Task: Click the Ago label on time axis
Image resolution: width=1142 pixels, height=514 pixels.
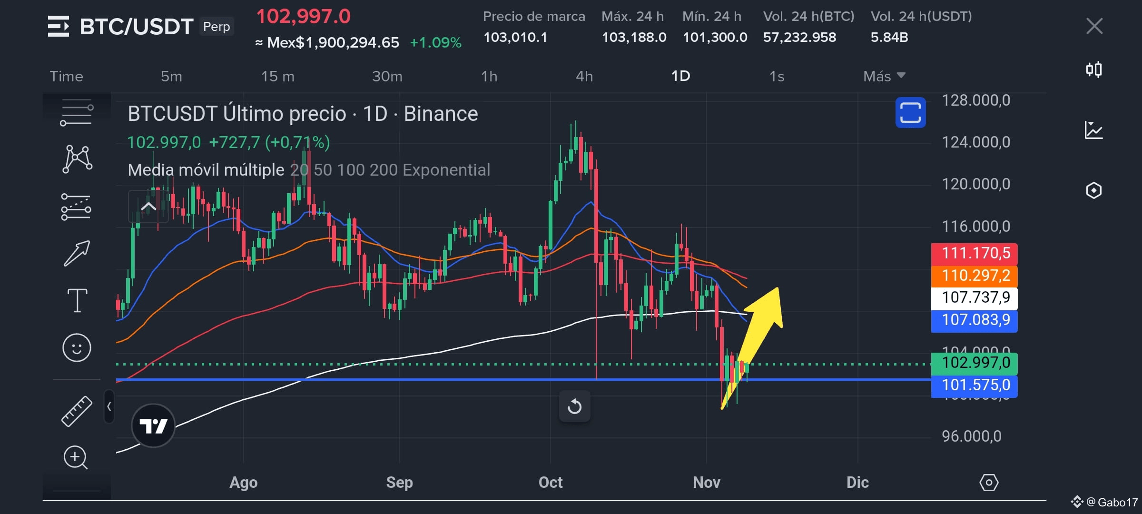Action: [243, 483]
